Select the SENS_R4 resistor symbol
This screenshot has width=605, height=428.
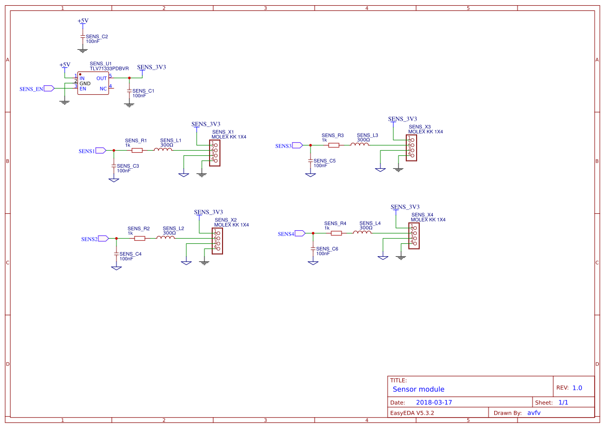pyautogui.click(x=336, y=233)
